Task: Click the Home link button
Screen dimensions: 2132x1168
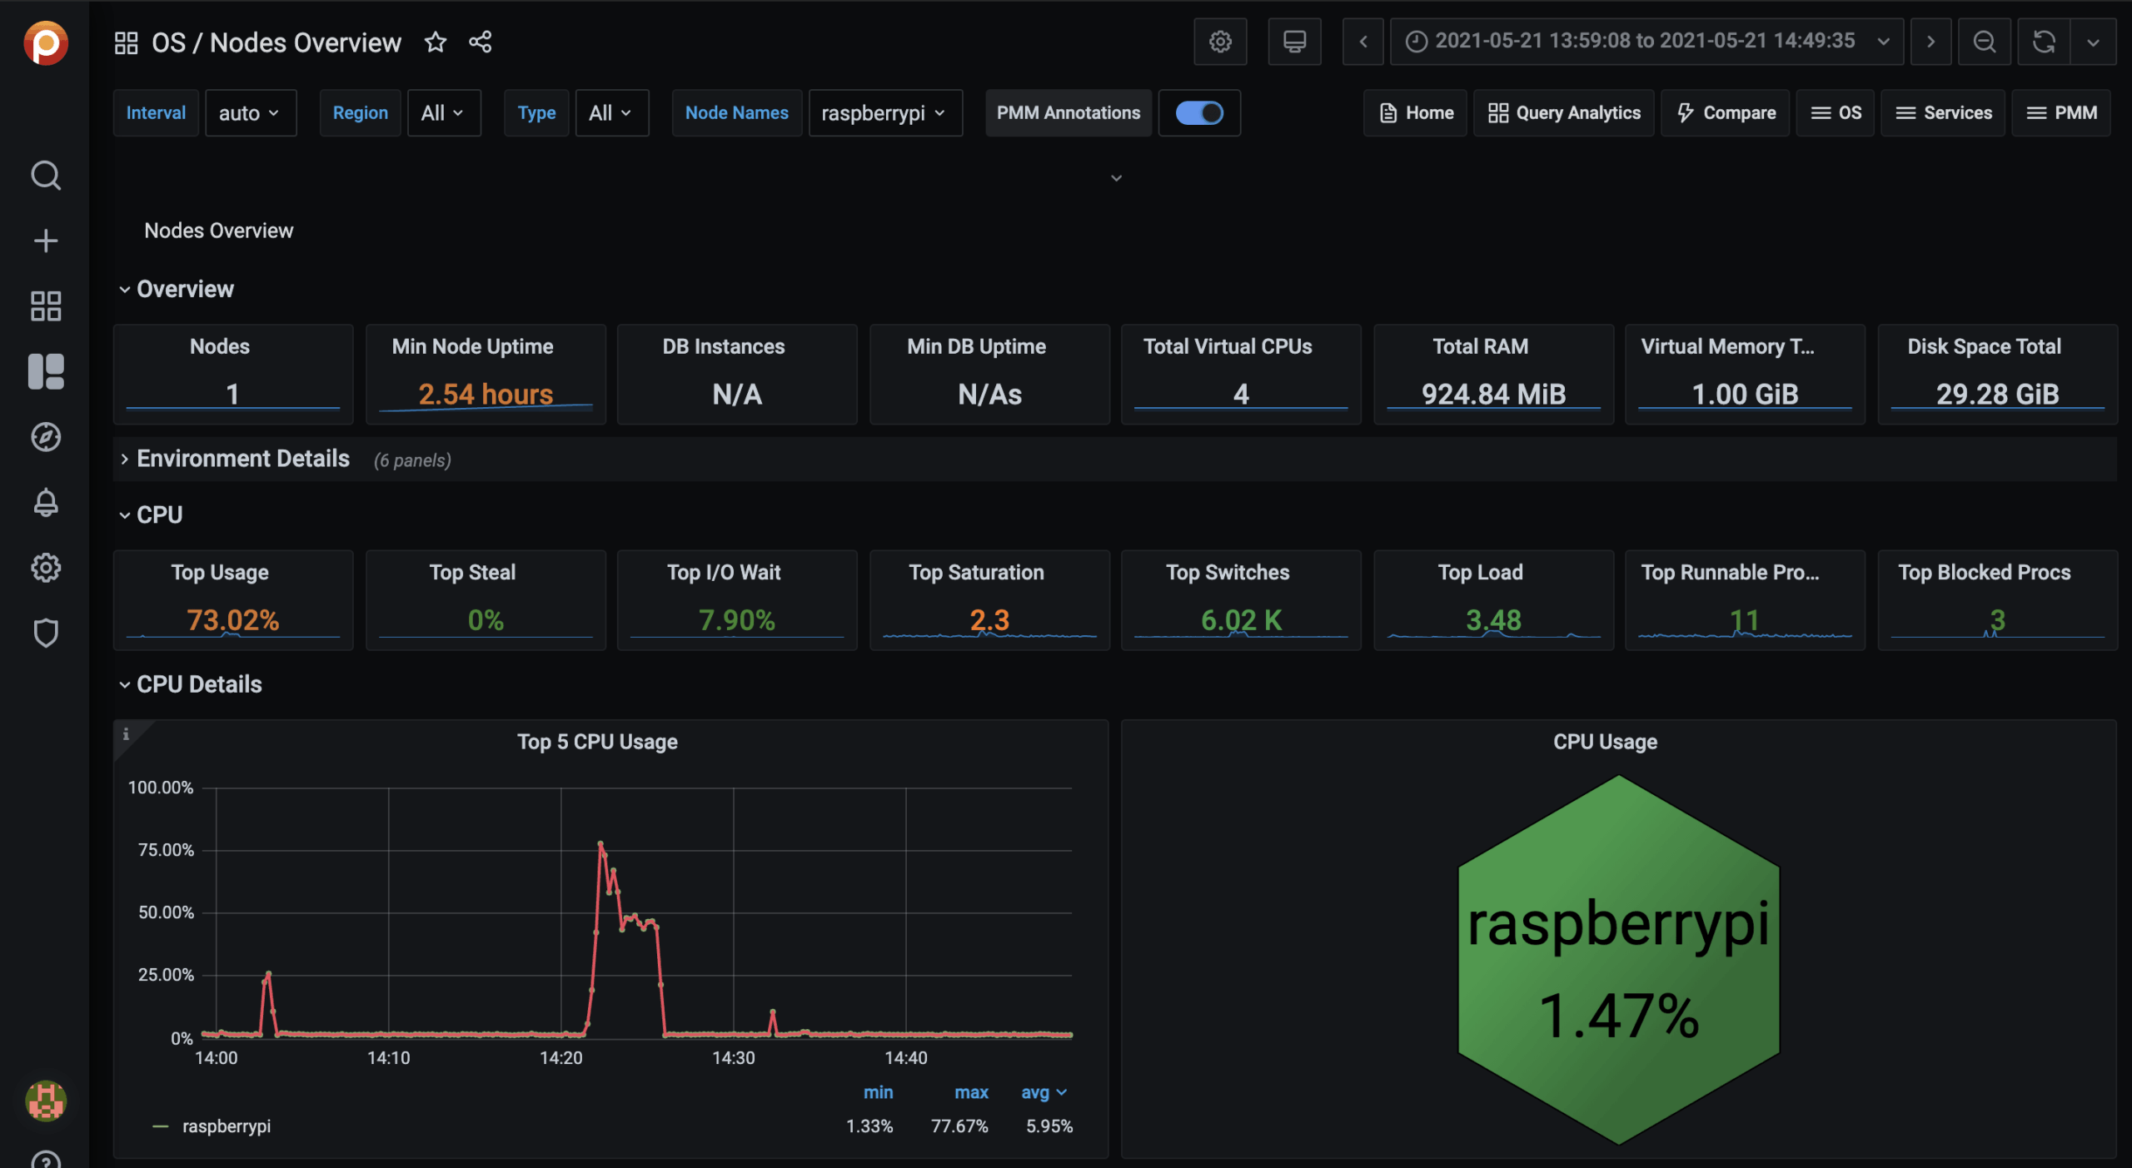Action: 1416,112
